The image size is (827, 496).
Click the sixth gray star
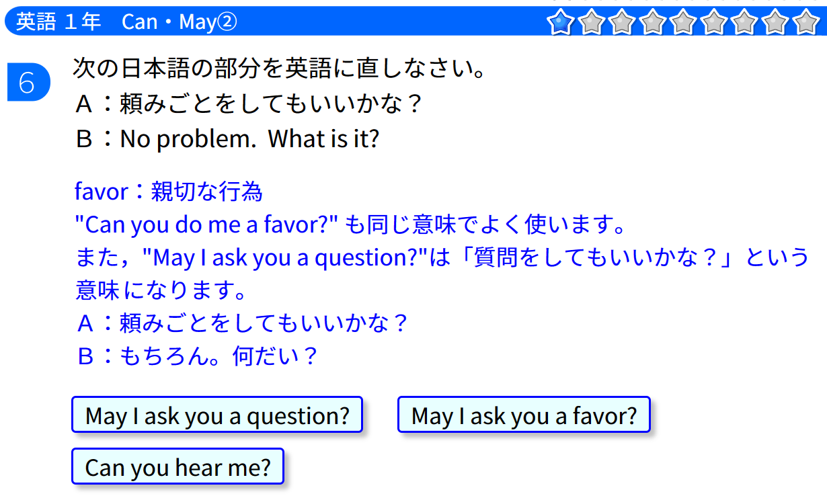tap(714, 22)
